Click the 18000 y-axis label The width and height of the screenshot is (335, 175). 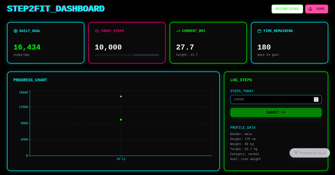click(23, 92)
